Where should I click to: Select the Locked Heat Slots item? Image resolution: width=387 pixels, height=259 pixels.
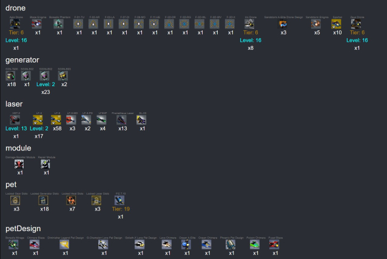click(x=72, y=200)
